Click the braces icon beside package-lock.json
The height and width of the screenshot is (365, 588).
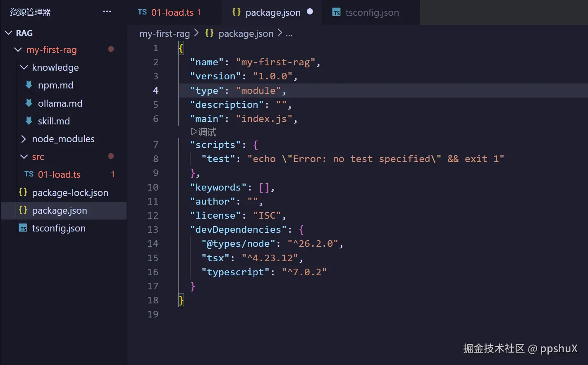point(23,192)
